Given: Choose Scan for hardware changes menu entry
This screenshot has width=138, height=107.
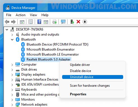Looking at the screenshot, I should [x=93, y=86].
